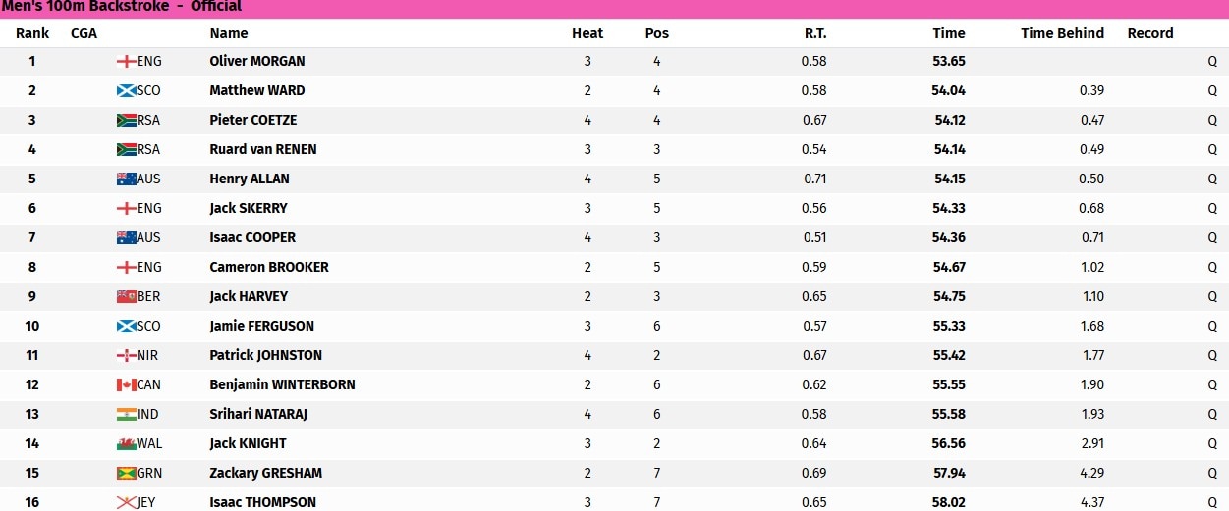This screenshot has height=511, width=1229.
Task: Click the Bermuda flag next to Jack Harvey
Action: [x=126, y=296]
